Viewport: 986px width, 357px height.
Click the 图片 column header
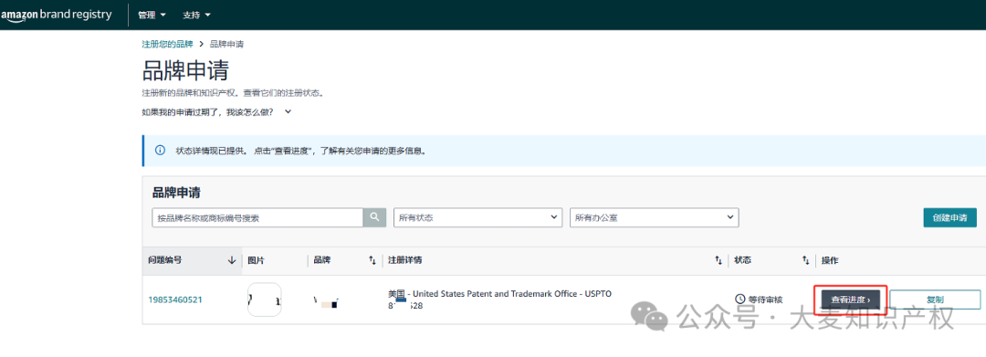pyautogui.click(x=256, y=260)
